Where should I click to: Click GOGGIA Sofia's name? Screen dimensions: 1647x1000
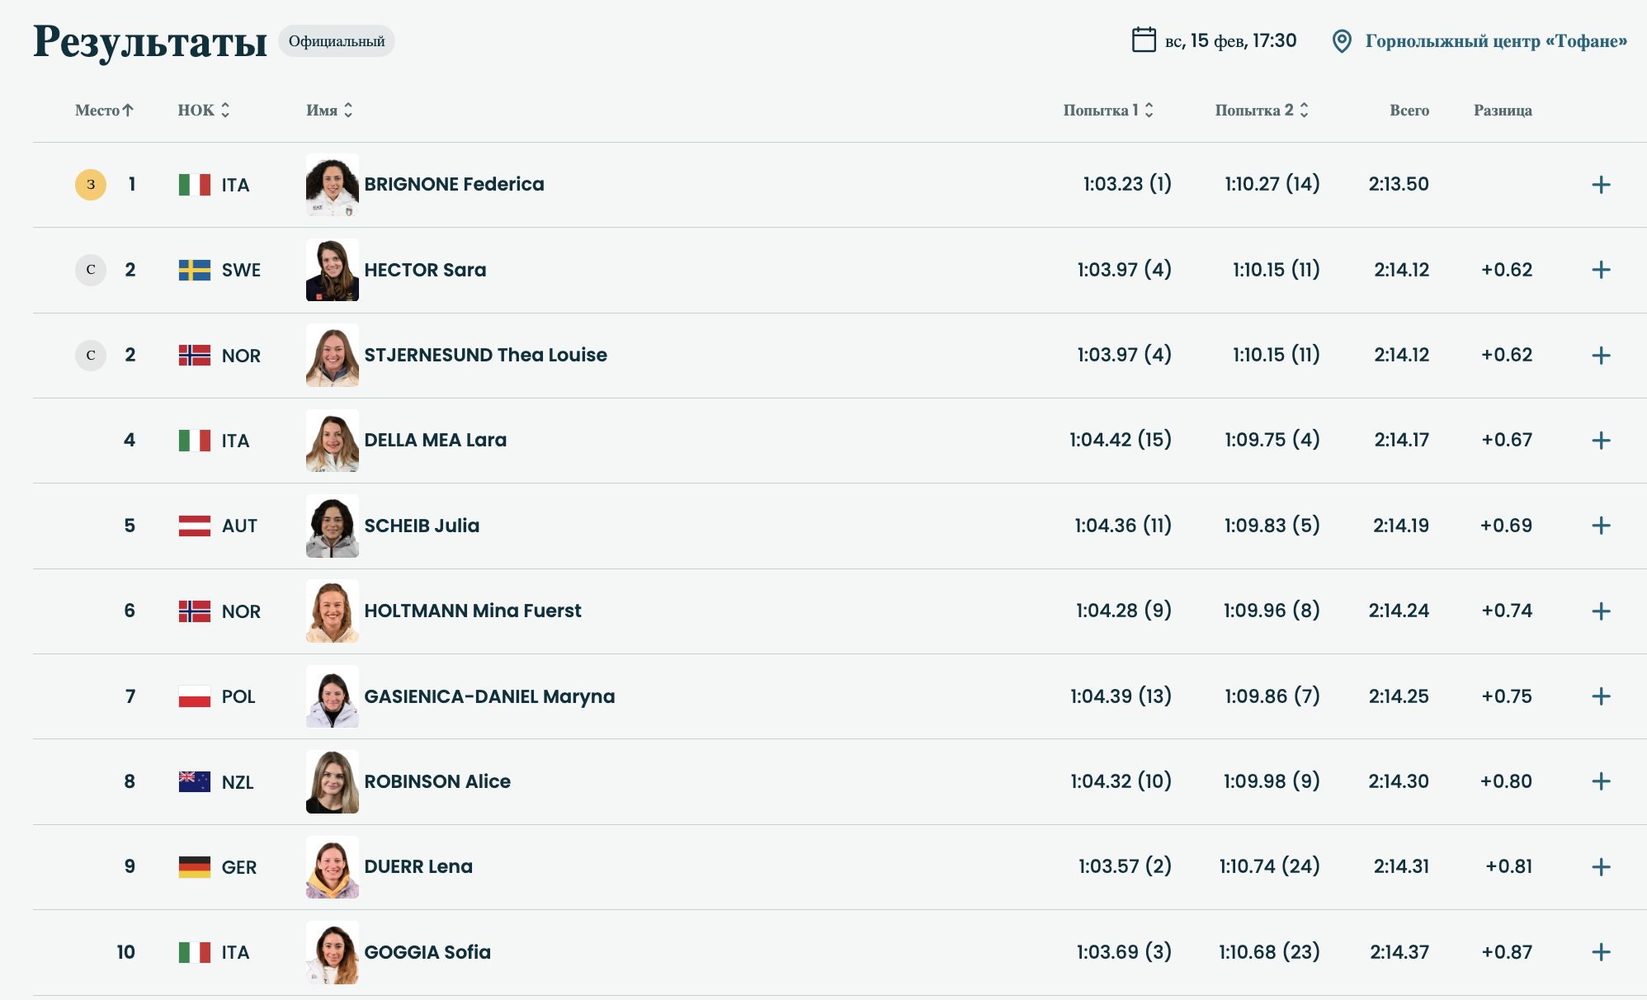427,952
